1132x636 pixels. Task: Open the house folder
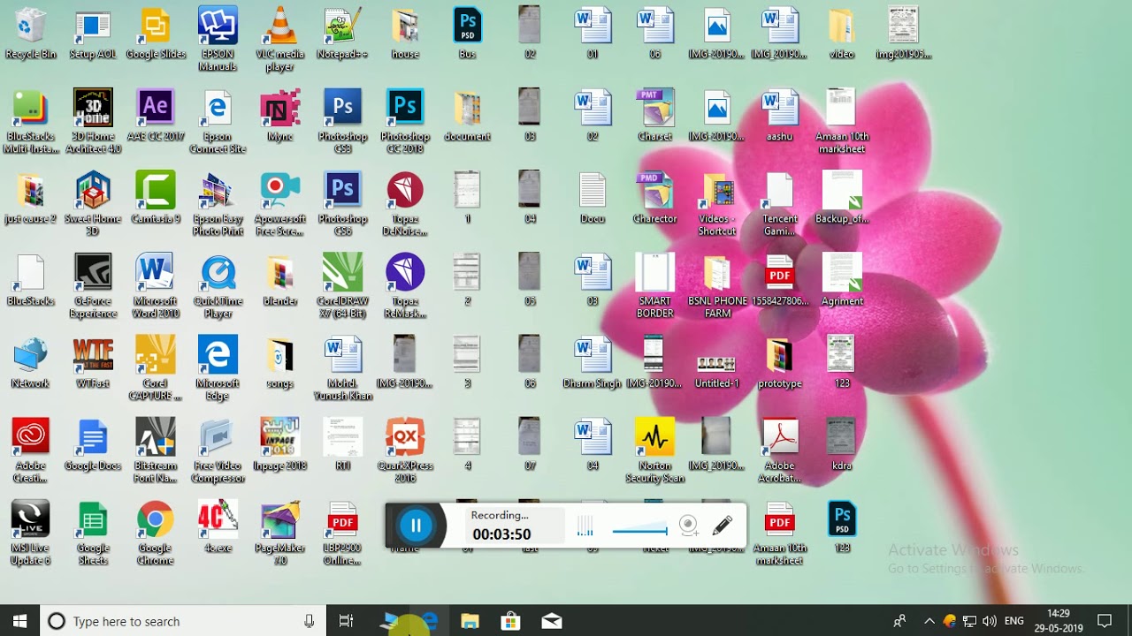405,34
